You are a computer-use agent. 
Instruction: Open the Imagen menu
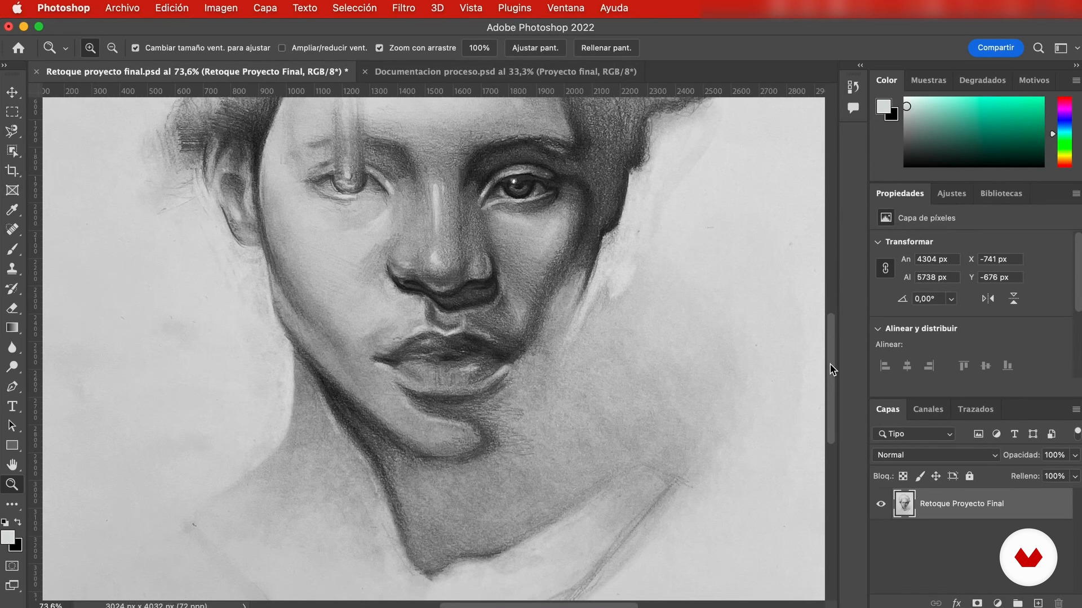pos(221,8)
